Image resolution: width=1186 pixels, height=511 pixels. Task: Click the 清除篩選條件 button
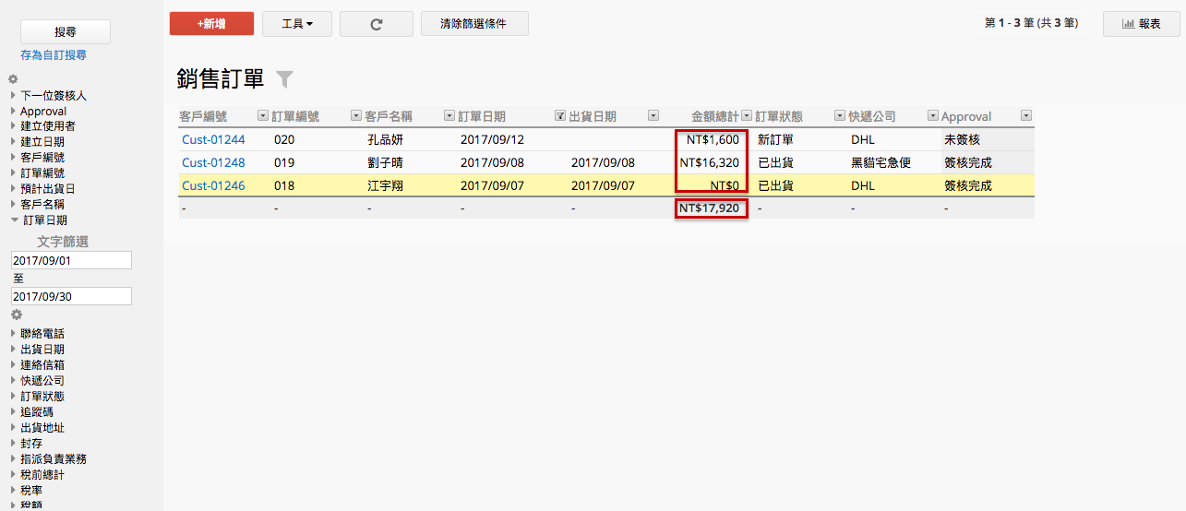point(474,24)
